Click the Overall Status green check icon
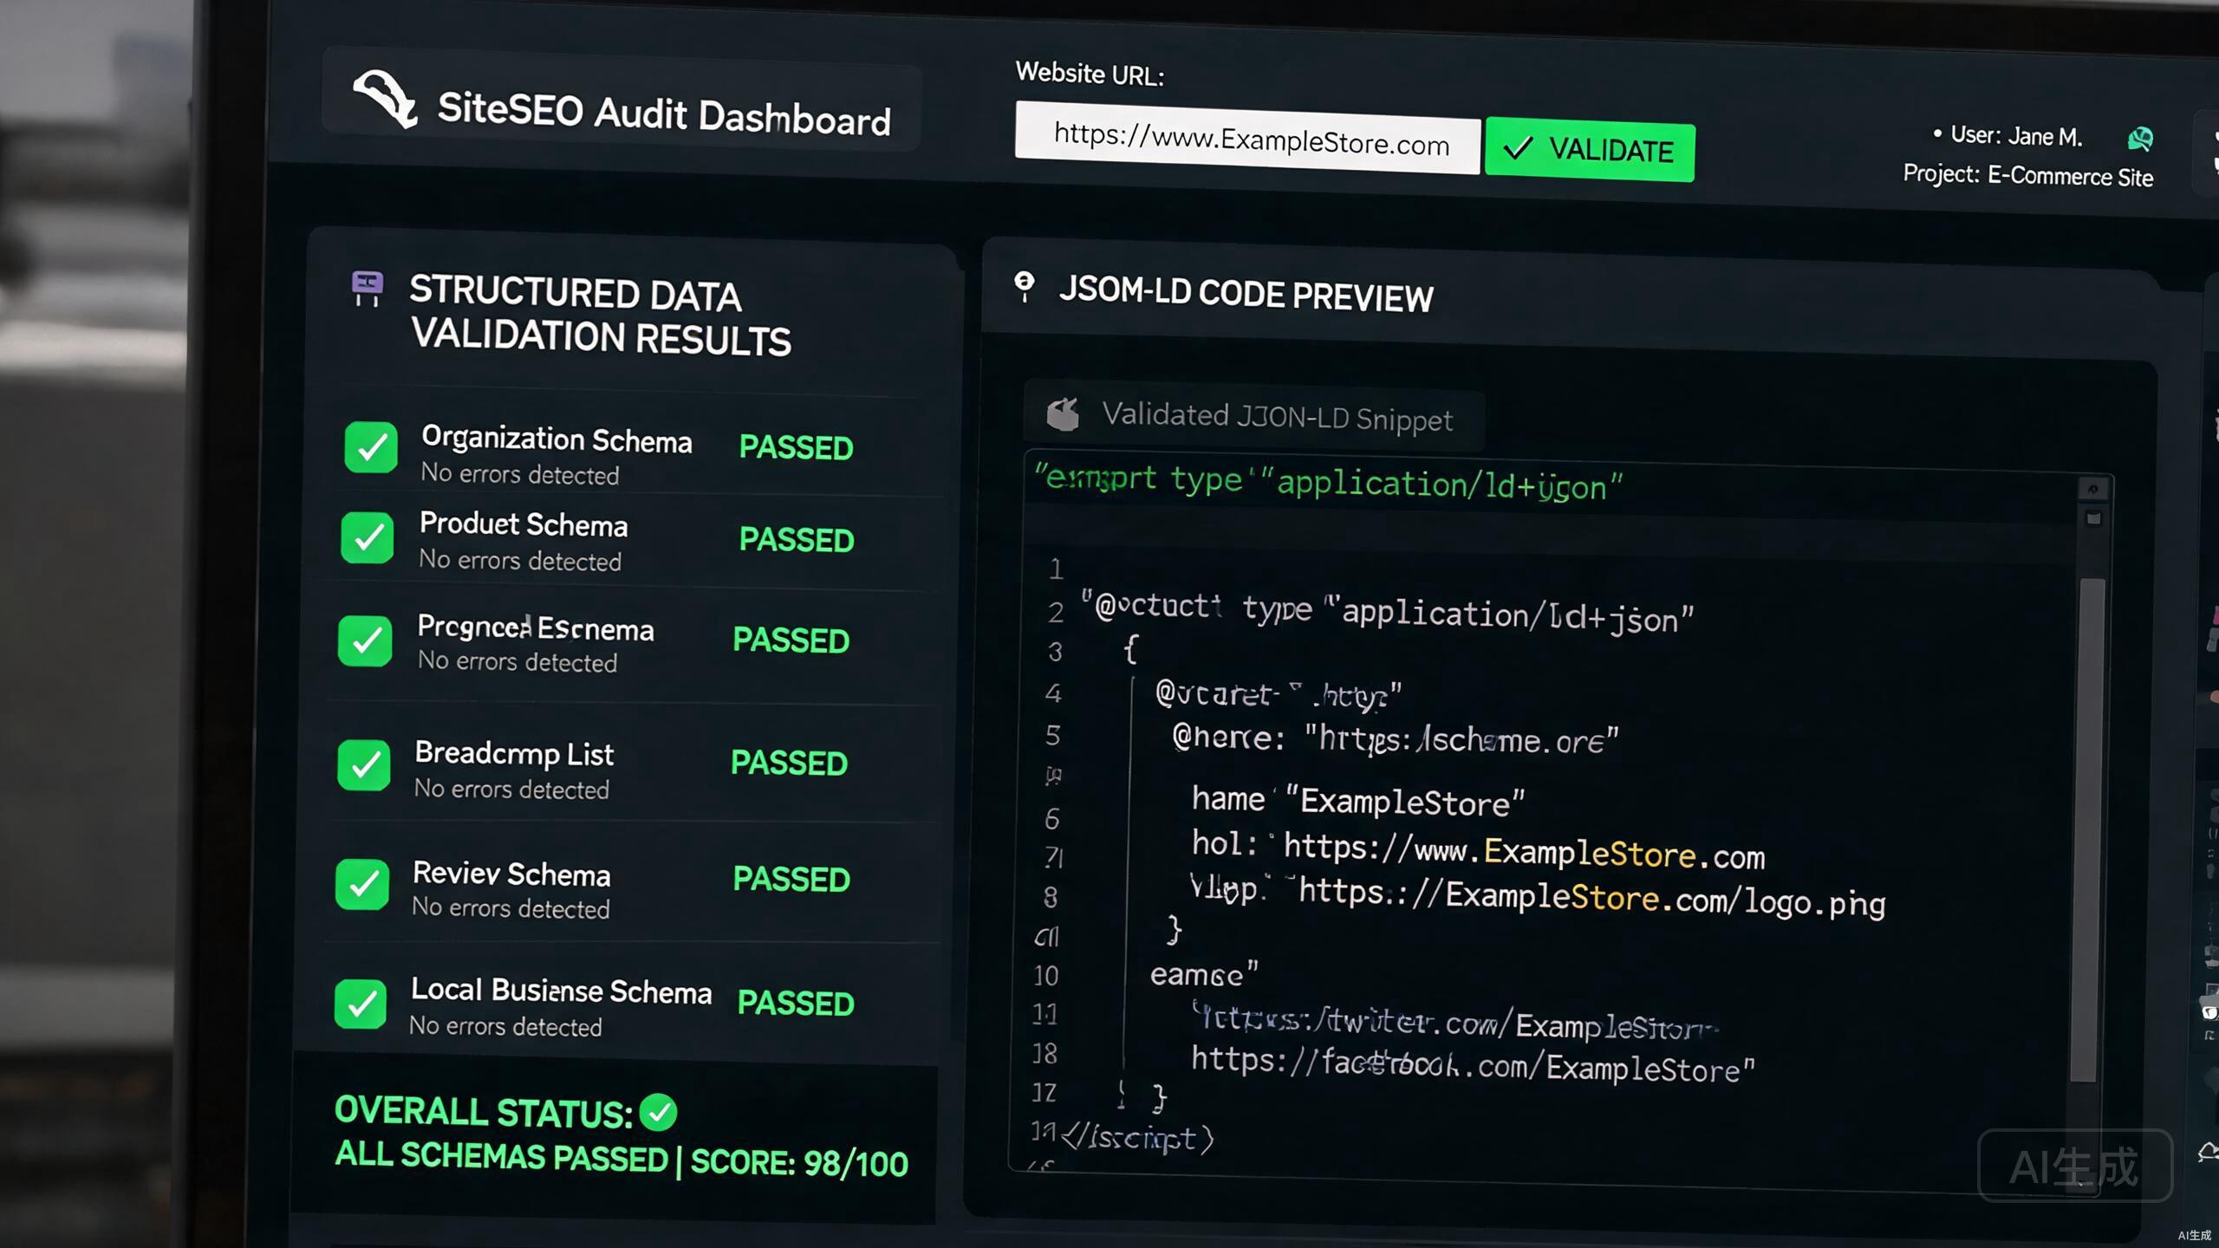 pyautogui.click(x=658, y=1112)
